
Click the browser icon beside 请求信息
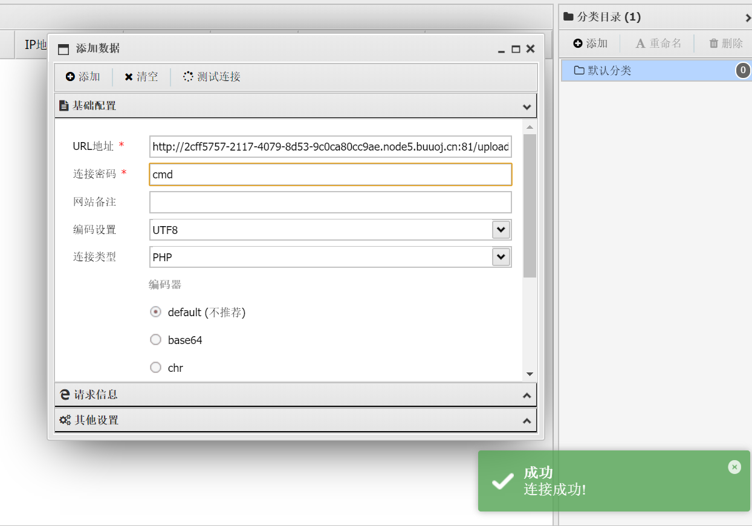click(65, 395)
